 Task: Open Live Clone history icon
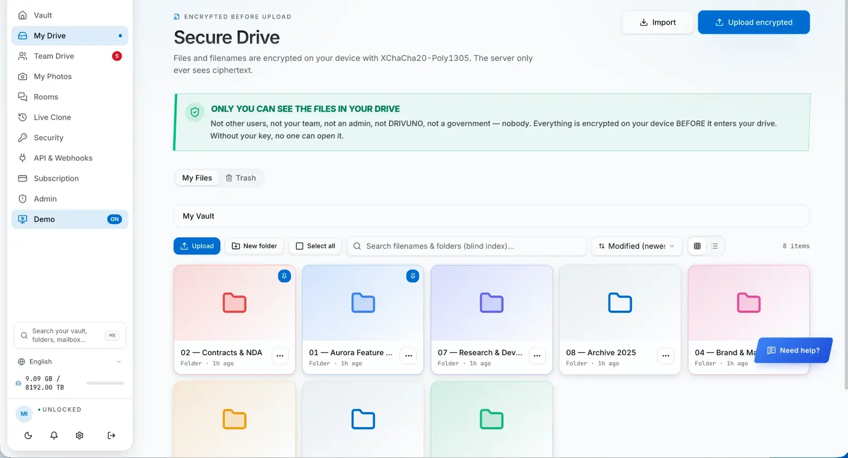pos(22,117)
